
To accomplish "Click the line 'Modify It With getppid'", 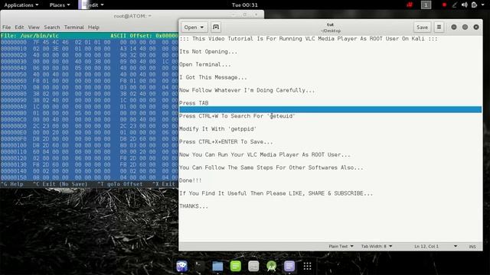I will (x=217, y=129).
